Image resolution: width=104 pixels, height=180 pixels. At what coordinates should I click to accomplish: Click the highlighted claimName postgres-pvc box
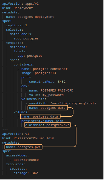(47, 125)
